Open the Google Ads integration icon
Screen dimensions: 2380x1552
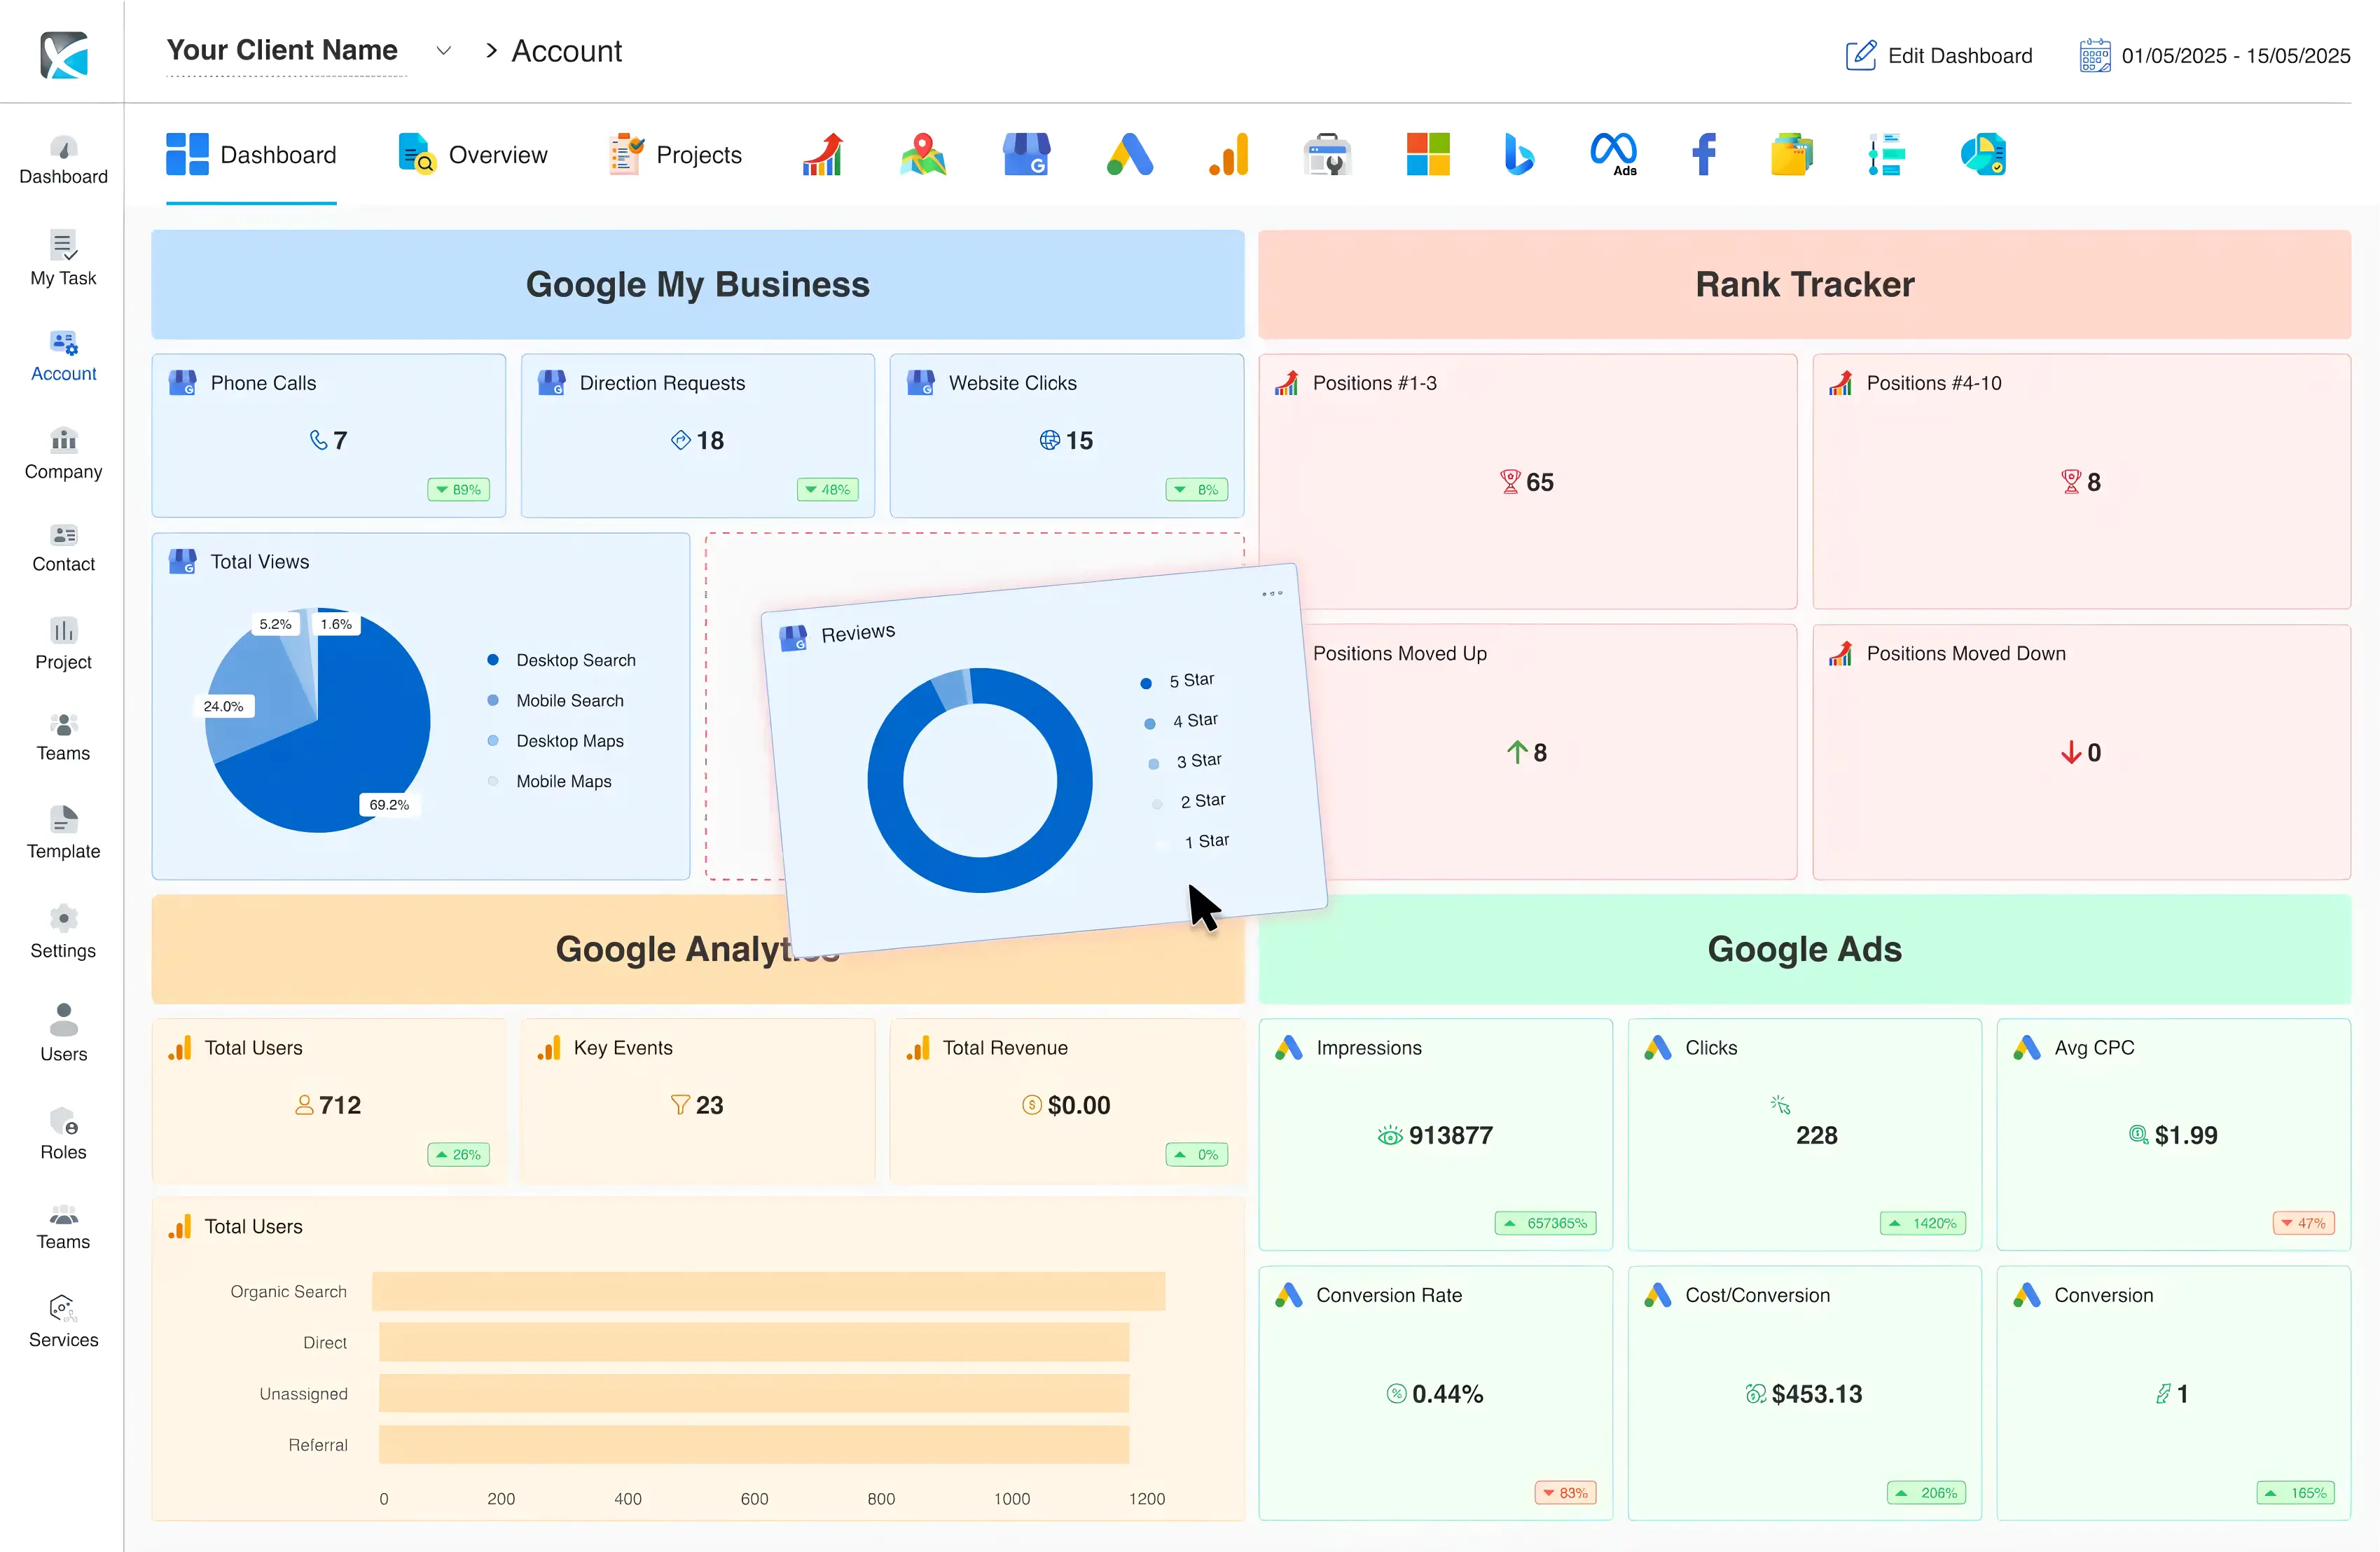point(1130,155)
